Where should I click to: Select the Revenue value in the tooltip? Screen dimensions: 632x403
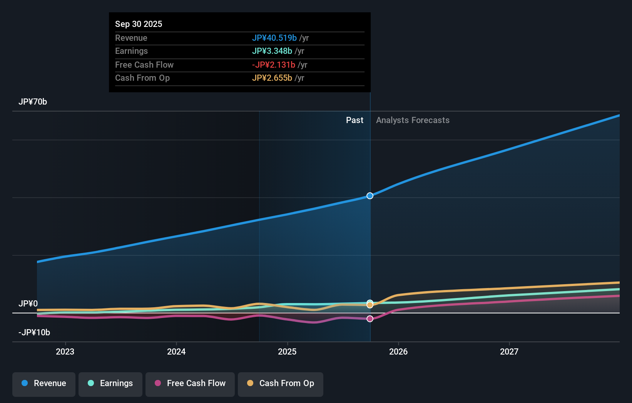click(274, 38)
